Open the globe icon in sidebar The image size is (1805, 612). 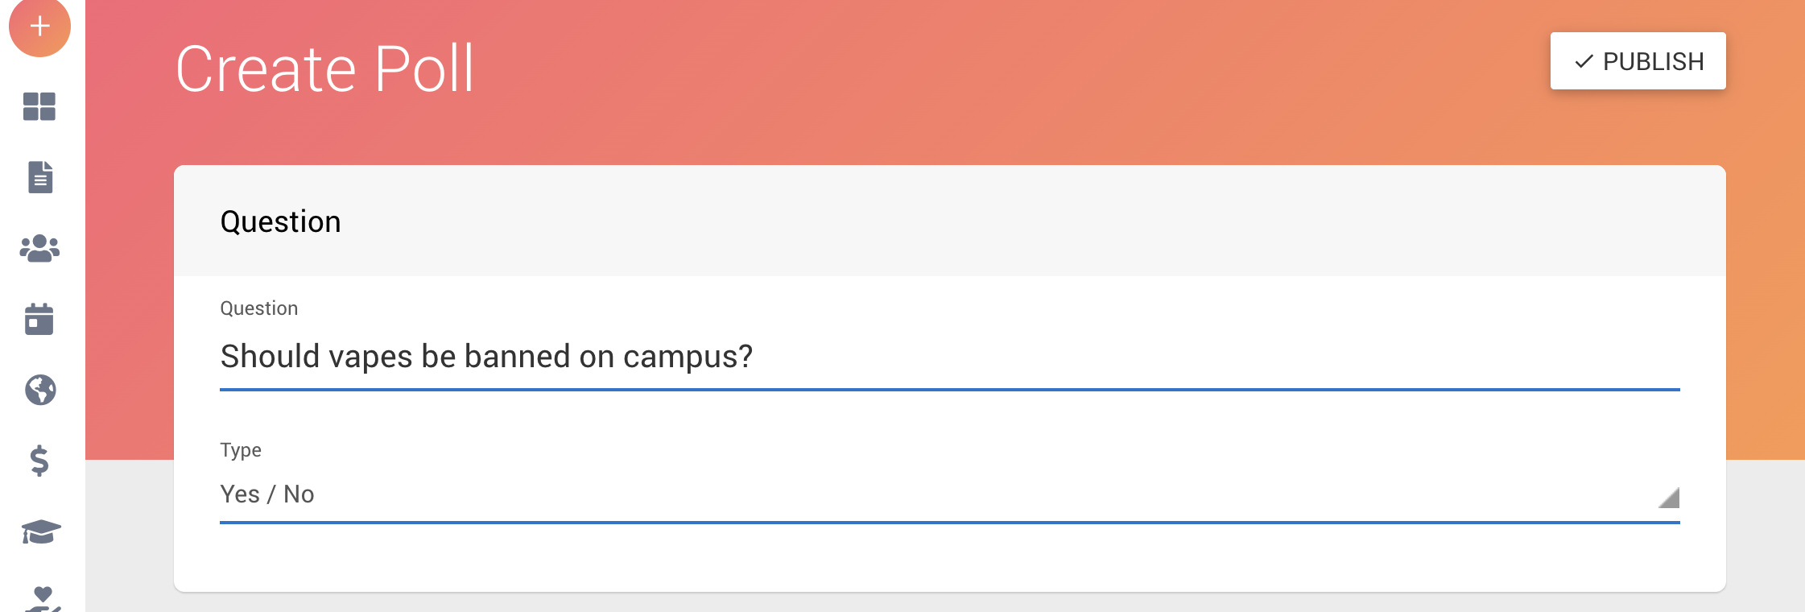(x=40, y=390)
